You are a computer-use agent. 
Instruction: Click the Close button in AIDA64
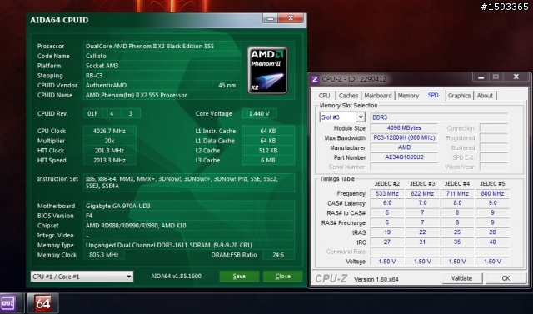click(282, 276)
